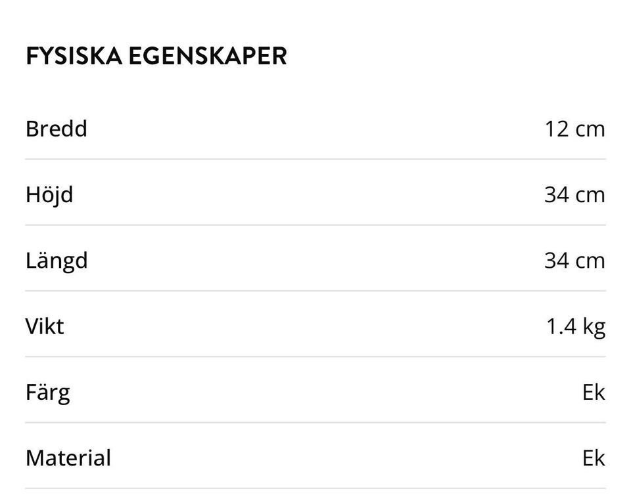Click the FYSISKA EGENSKAPER heading

156,56
